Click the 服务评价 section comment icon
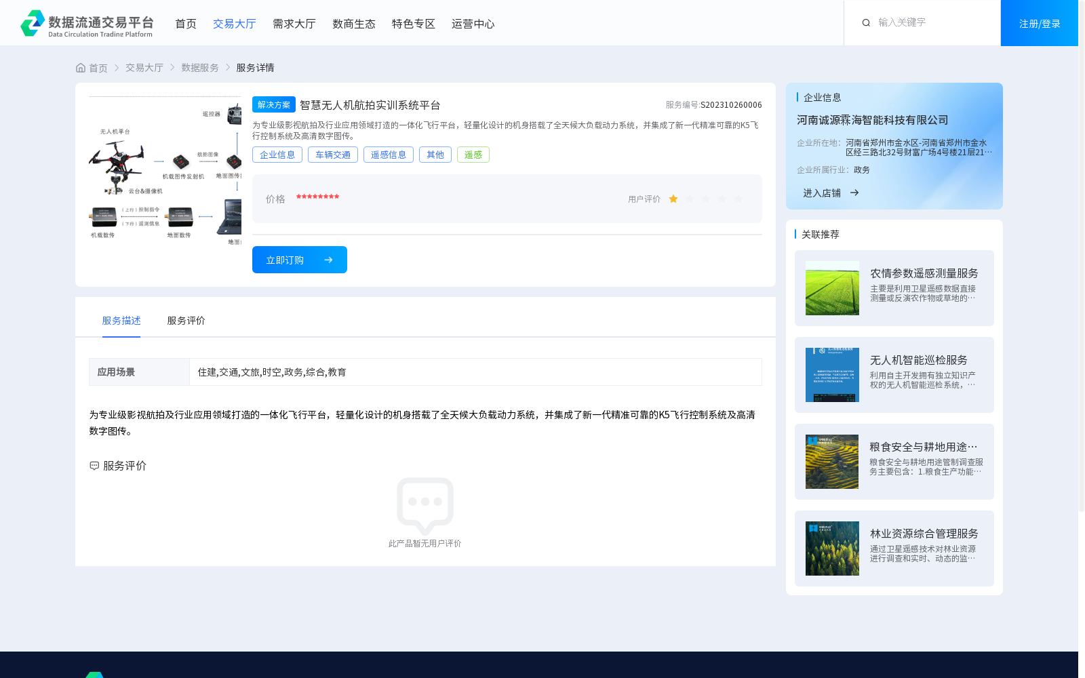This screenshot has width=1085, height=678. click(94, 466)
